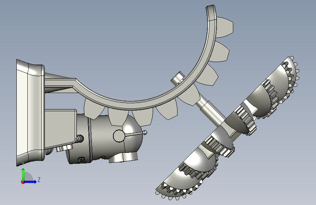The width and height of the screenshot is (316, 205).
Task: Click the green Y axis of the triad
Action: (x=23, y=175)
